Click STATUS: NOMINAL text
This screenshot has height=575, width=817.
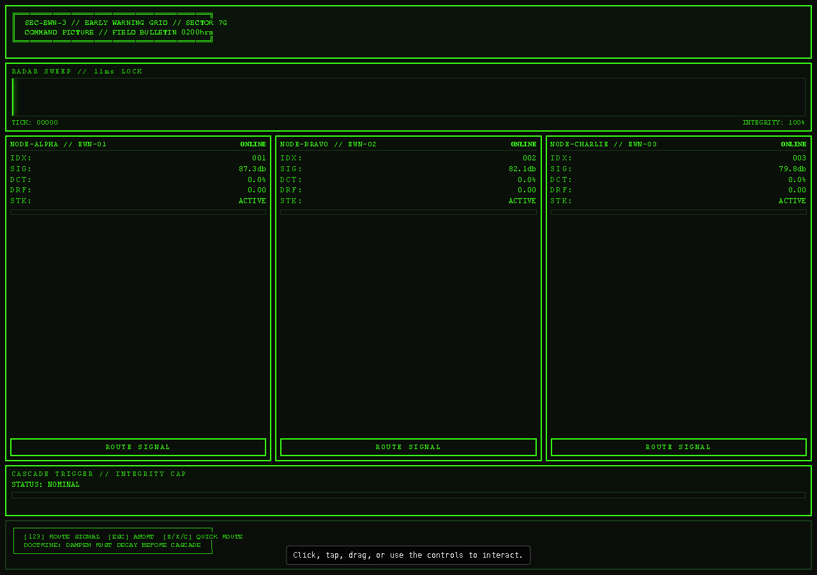coord(46,485)
